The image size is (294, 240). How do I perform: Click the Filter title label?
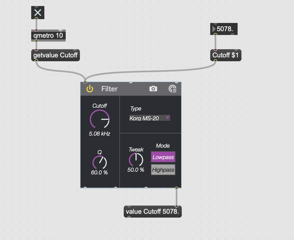pyautogui.click(x=109, y=89)
